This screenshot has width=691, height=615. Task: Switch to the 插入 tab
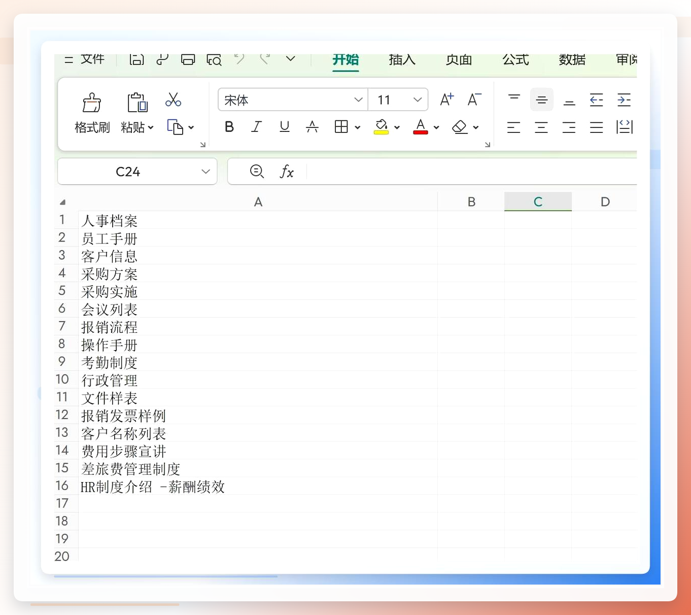[x=402, y=60]
